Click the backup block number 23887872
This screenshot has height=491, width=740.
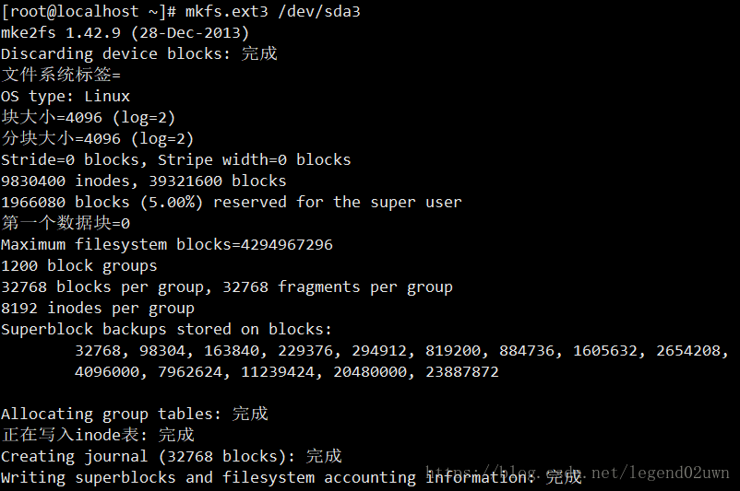pos(461,371)
